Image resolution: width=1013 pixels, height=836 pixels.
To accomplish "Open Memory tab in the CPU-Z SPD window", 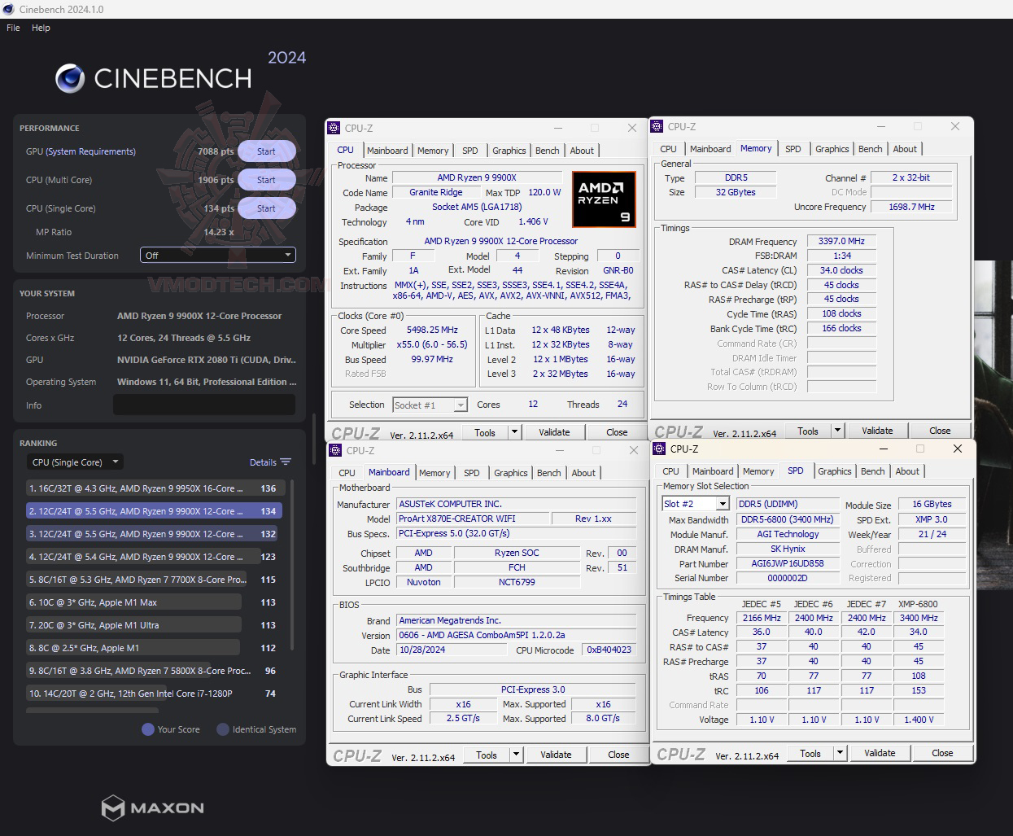I will click(758, 471).
